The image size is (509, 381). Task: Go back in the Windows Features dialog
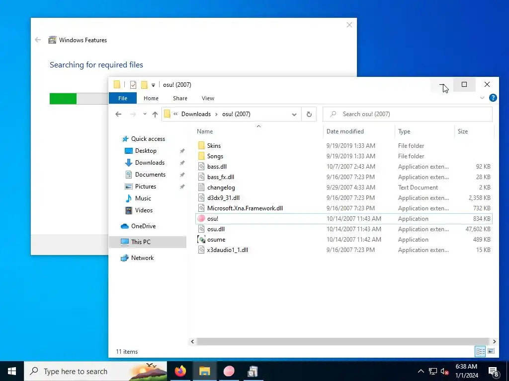(x=38, y=40)
